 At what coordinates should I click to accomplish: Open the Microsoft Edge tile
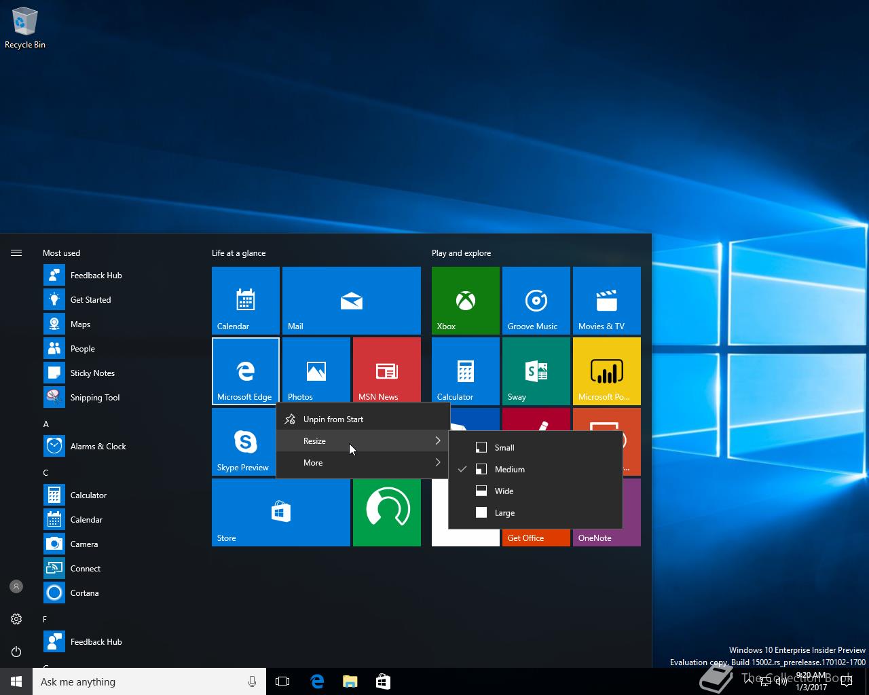(x=245, y=371)
